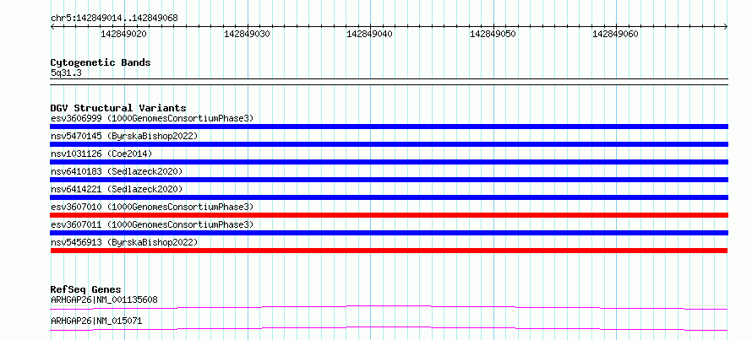Click the magenta line for ARHGAP26|NM_015071
Viewport: 752px width, 340px height.
(x=389, y=328)
